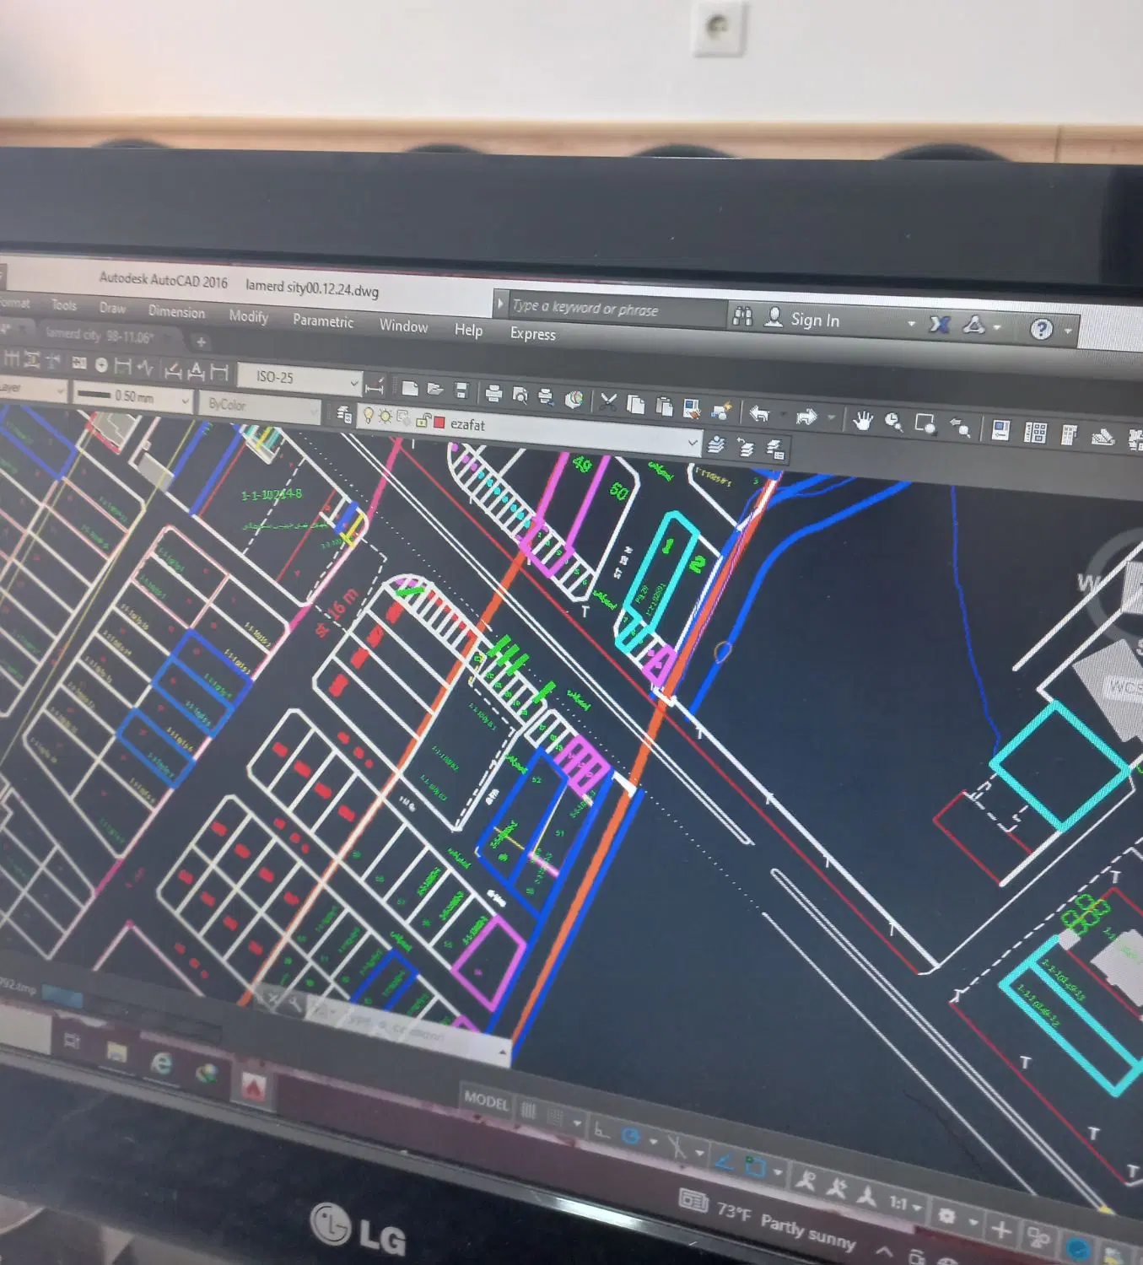
Task: Click Make Object's Layer Current icon
Action: tap(716, 444)
